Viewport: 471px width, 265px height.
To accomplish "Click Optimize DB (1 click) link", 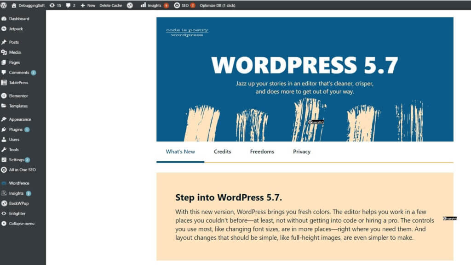I will point(218,6).
